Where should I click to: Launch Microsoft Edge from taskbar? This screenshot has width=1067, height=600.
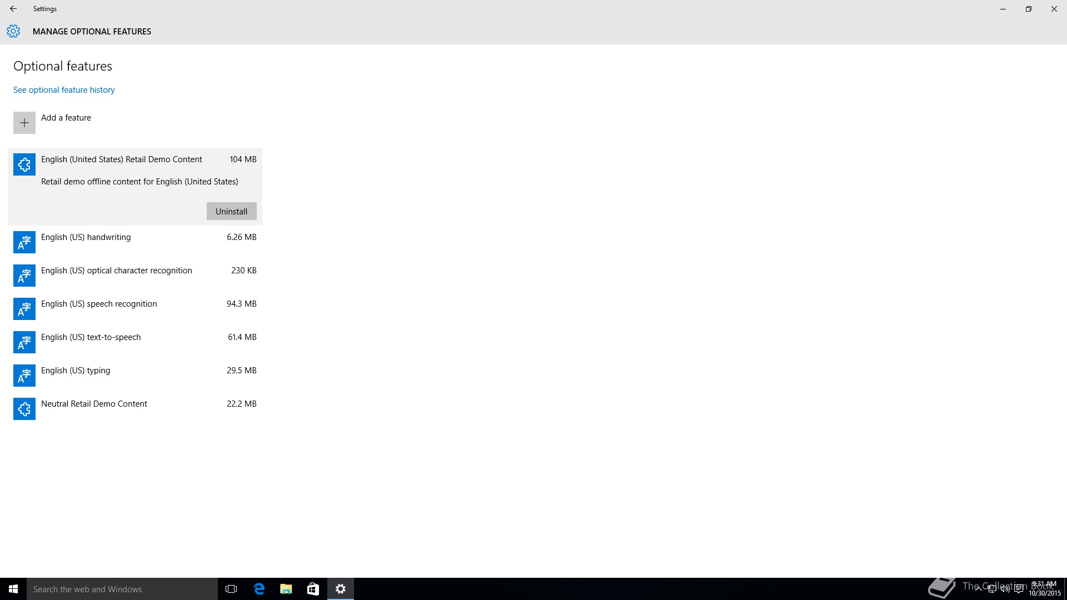[259, 589]
